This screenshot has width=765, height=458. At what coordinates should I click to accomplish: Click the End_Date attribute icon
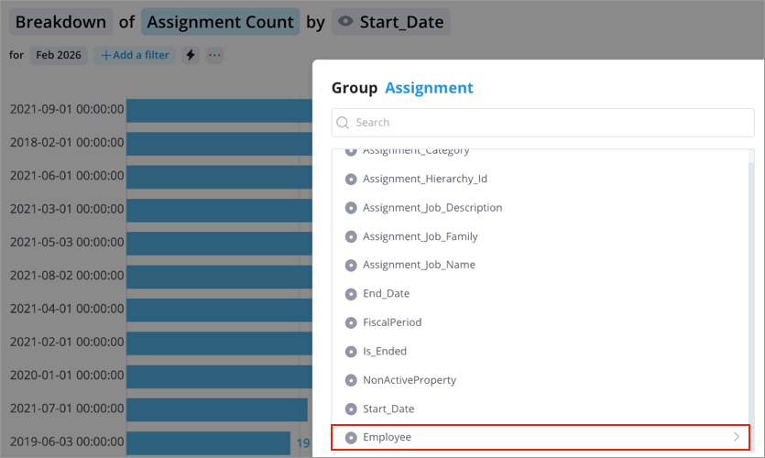coord(351,294)
